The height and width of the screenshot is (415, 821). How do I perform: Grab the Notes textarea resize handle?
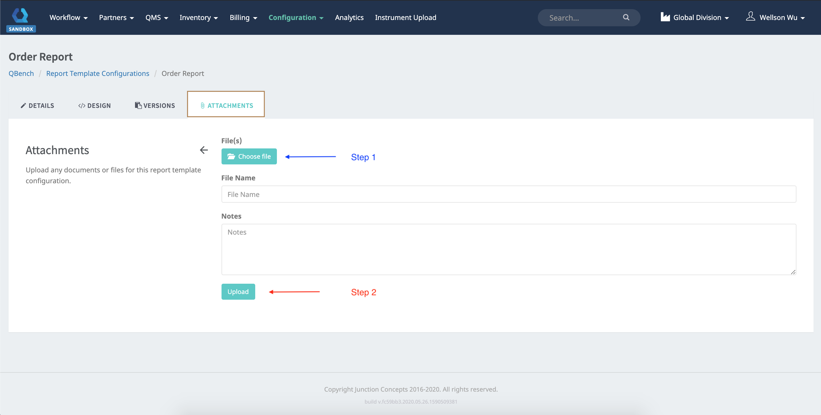point(793,272)
